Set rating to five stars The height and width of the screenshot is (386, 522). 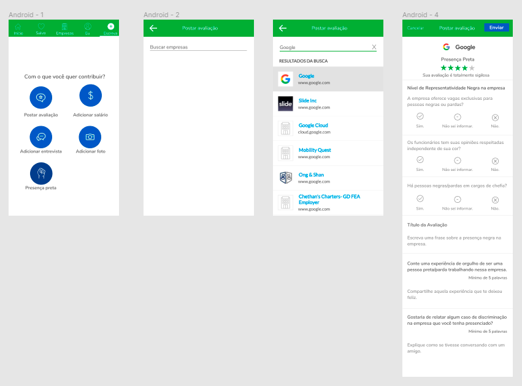[x=472, y=68]
